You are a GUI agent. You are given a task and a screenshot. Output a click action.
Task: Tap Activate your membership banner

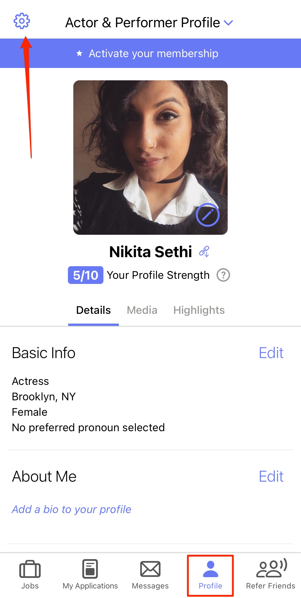pyautogui.click(x=150, y=53)
